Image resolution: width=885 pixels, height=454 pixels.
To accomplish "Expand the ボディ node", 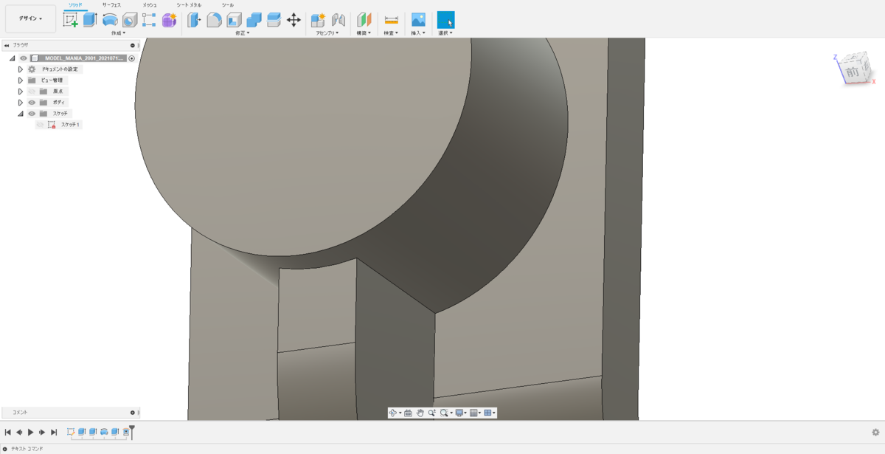I will point(21,102).
